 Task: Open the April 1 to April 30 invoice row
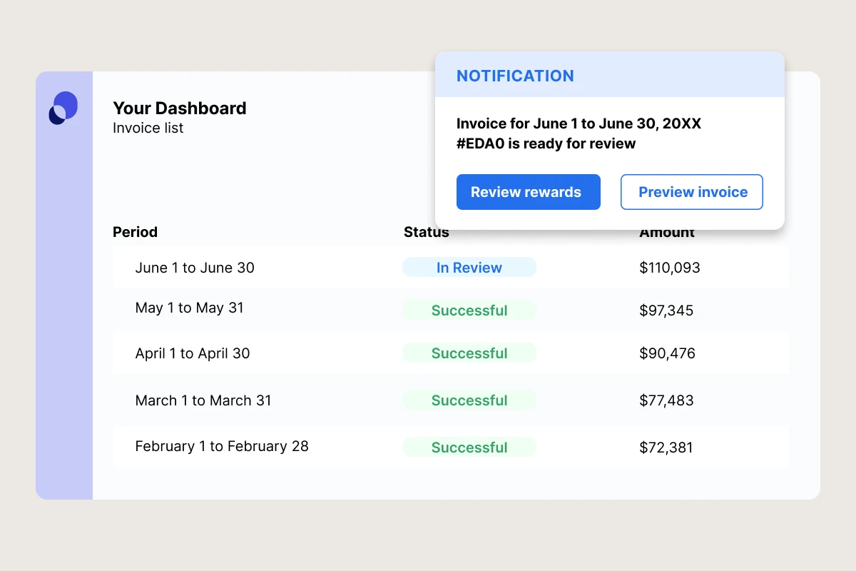(193, 353)
